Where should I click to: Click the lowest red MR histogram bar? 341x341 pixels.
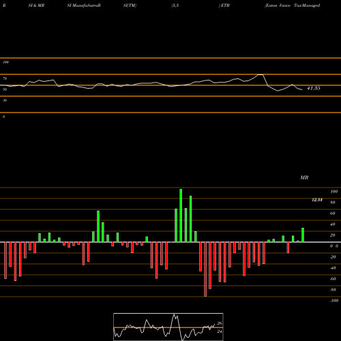tap(205, 269)
